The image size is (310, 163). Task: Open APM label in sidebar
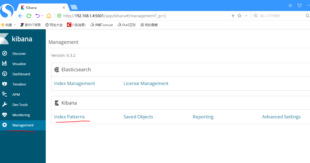(x=16, y=94)
